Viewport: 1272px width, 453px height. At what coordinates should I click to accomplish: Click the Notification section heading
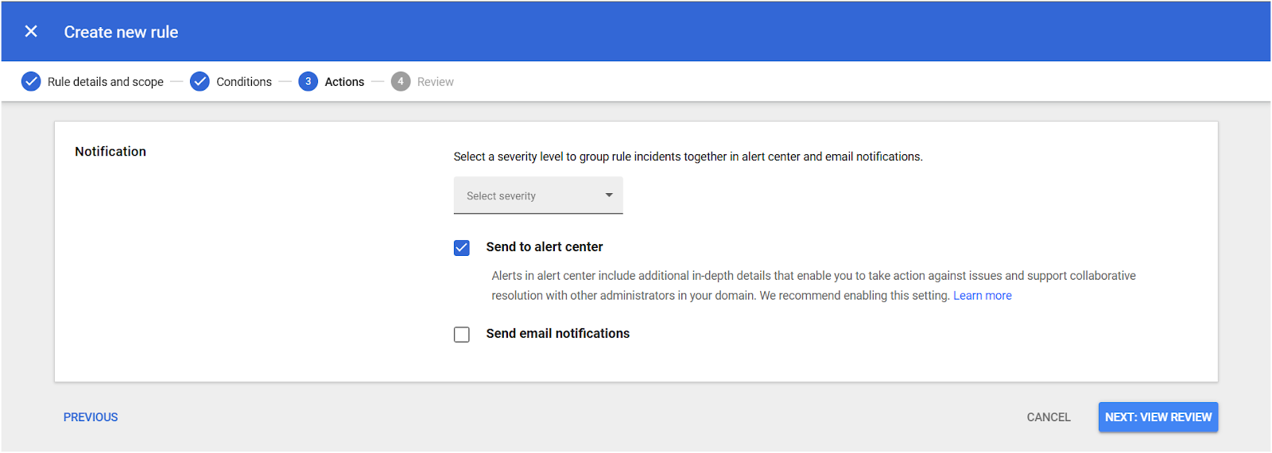(x=111, y=152)
